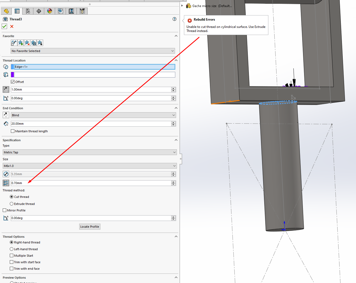Open Size M6x1.0 dropdown
This screenshot has height=283, width=356.
point(90,166)
